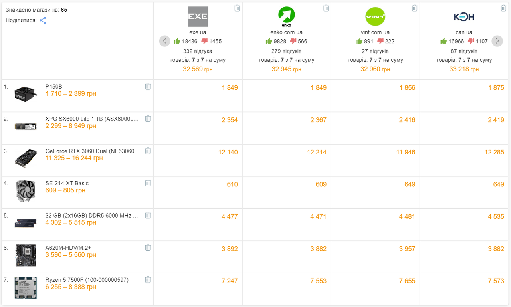511x307 pixels.
Task: Delete SE-214-XT Basic cooler from list
Action: pyautogui.click(x=148, y=183)
